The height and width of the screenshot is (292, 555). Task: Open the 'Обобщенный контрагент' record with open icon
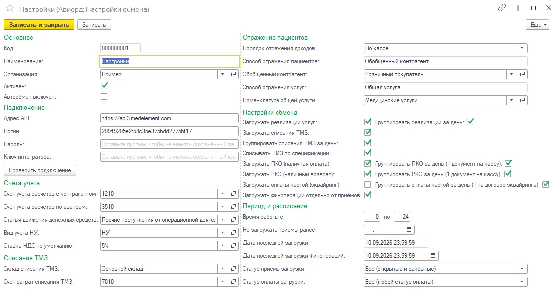(522, 74)
